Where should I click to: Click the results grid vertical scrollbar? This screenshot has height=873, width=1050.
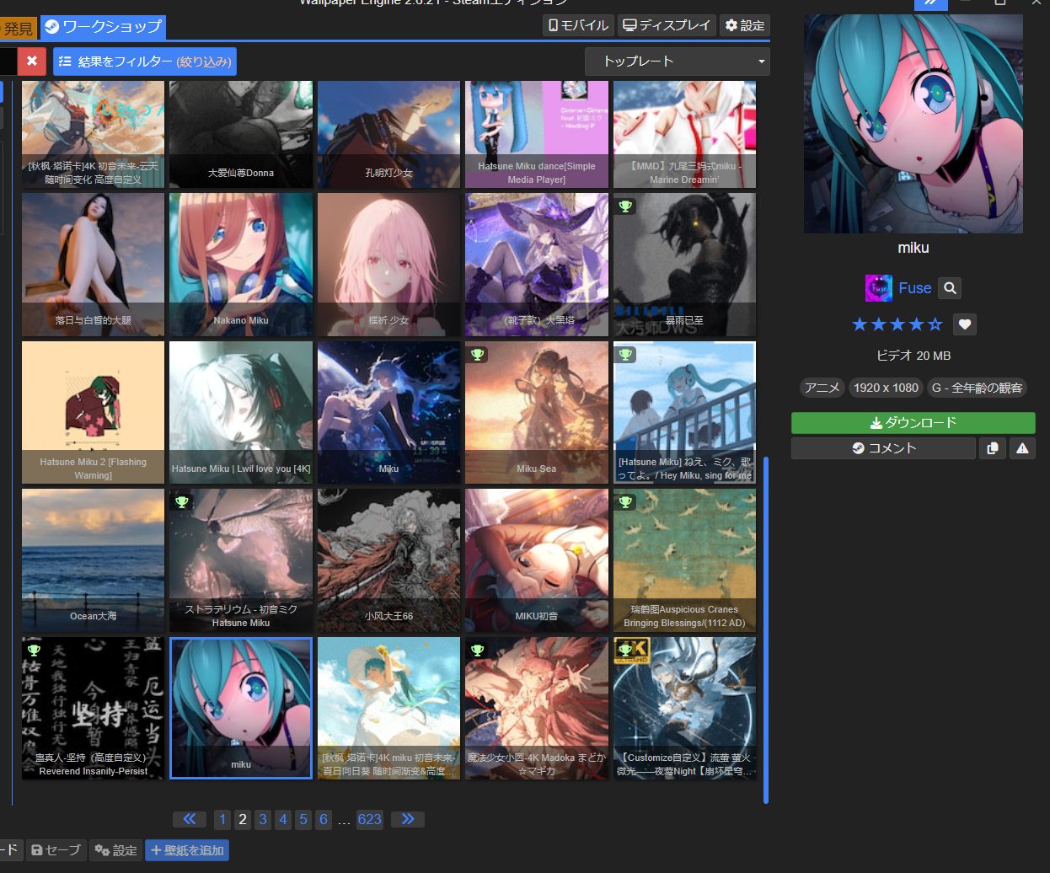point(766,629)
